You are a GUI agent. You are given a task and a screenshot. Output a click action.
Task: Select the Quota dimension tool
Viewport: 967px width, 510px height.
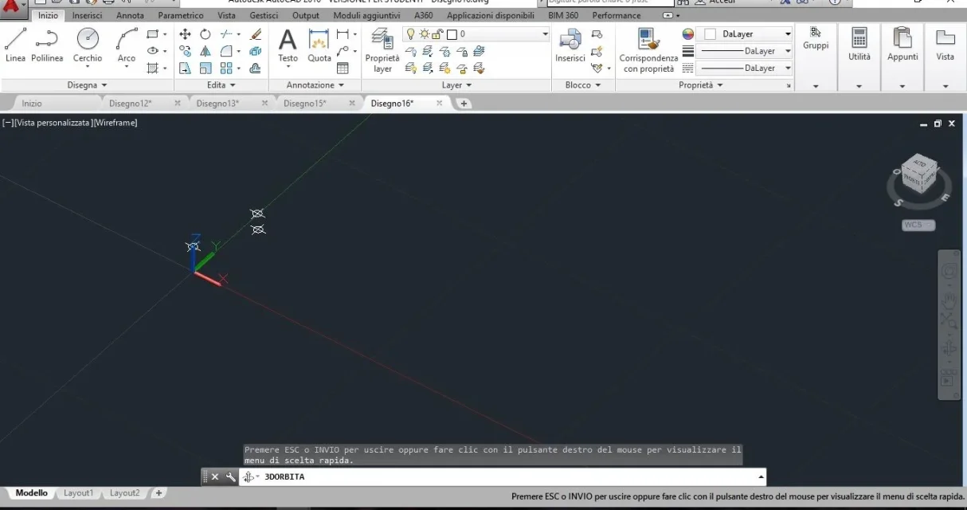click(x=319, y=45)
